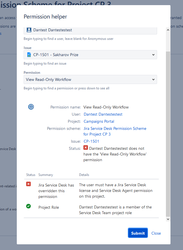Click the scrollbar up arrow
The height and width of the screenshot is (250, 183).
tap(168, 30)
